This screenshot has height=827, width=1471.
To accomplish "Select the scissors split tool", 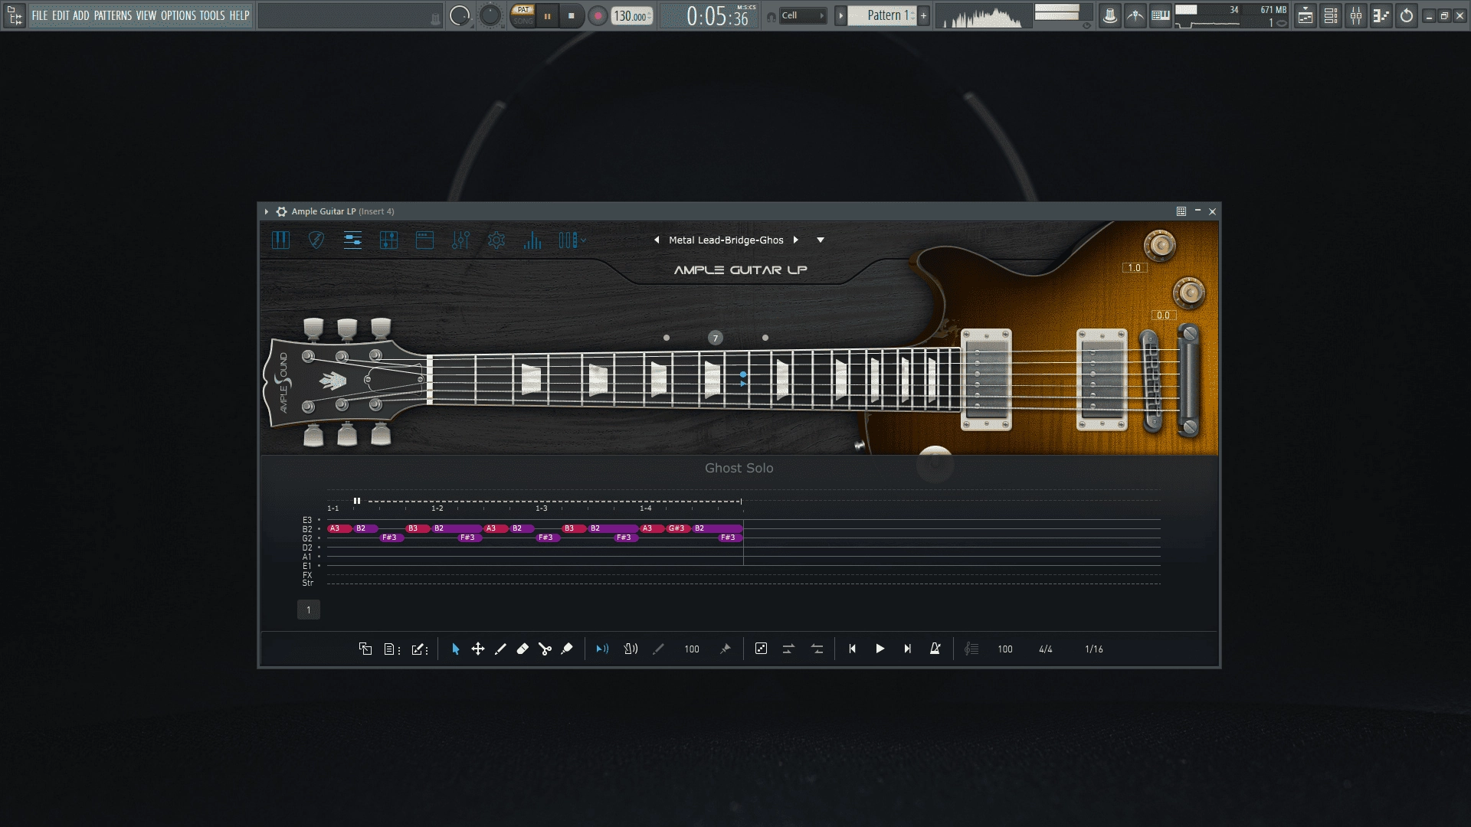I will (545, 649).
